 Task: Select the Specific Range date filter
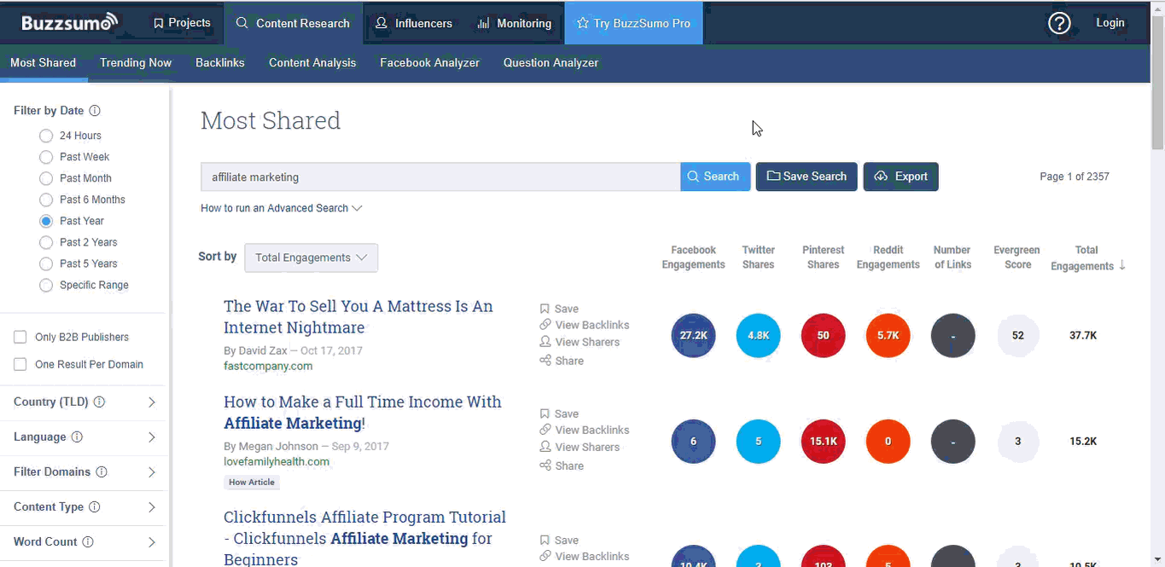point(46,285)
